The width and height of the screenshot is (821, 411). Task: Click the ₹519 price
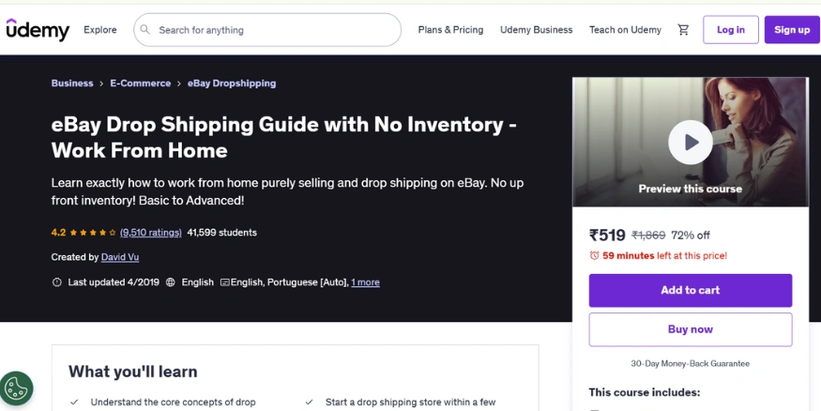[607, 236]
